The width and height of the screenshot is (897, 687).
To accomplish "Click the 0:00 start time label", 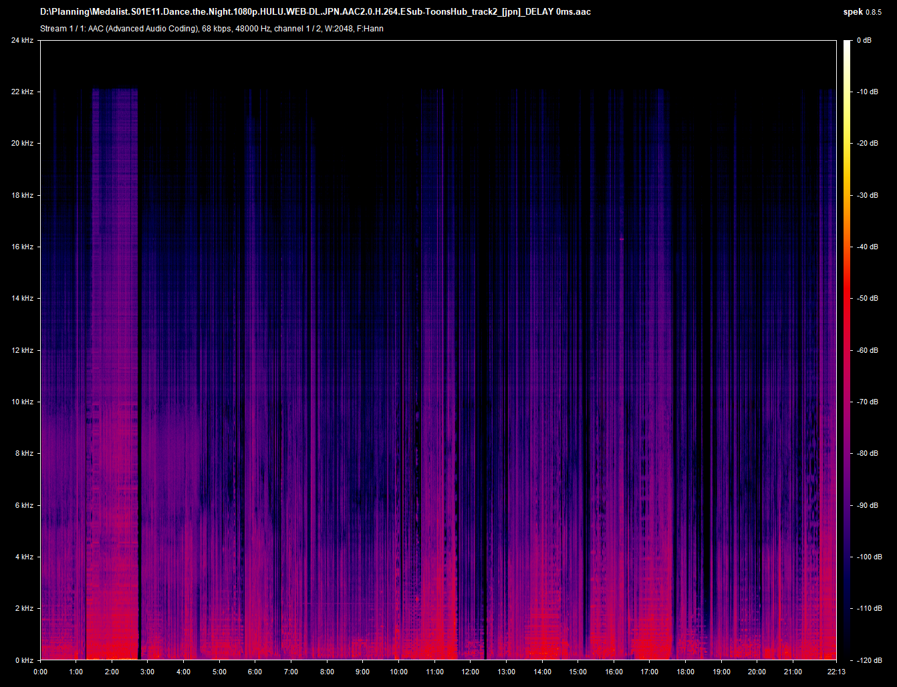I will [40, 672].
